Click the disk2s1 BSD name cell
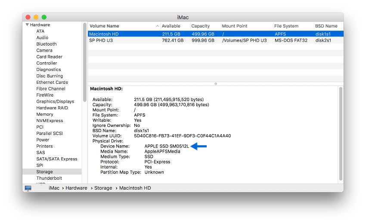Viewport: 366px width, 224px height. point(323,40)
